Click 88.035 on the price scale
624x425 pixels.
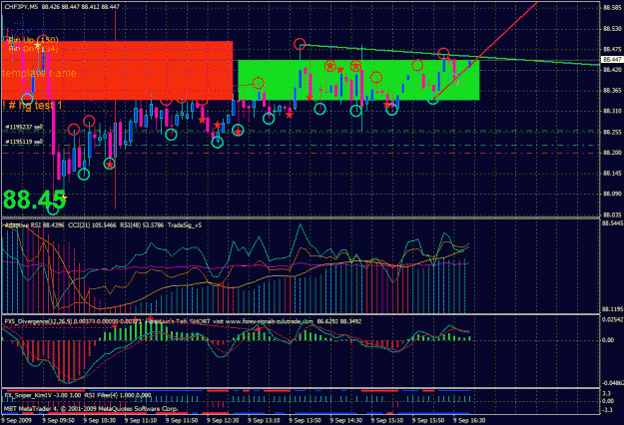[612, 214]
